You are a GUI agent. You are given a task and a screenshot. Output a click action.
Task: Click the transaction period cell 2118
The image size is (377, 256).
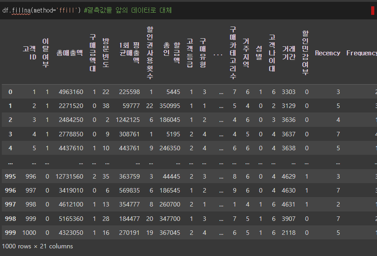288,233
